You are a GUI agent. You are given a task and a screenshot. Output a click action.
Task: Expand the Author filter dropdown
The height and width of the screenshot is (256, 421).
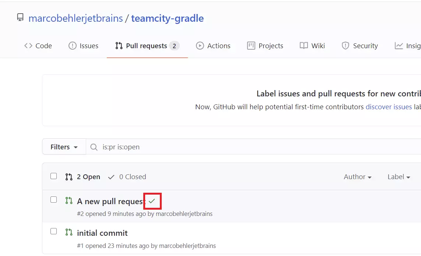pos(358,177)
